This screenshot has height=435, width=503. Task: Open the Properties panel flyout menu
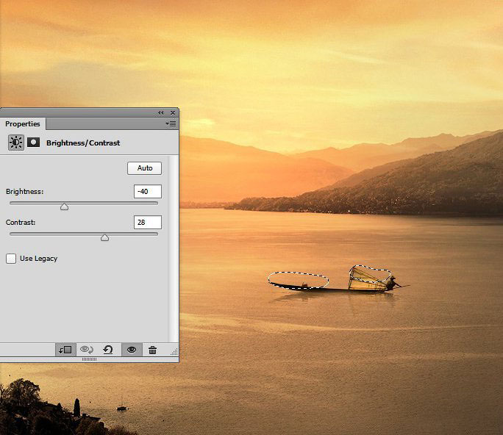point(171,123)
